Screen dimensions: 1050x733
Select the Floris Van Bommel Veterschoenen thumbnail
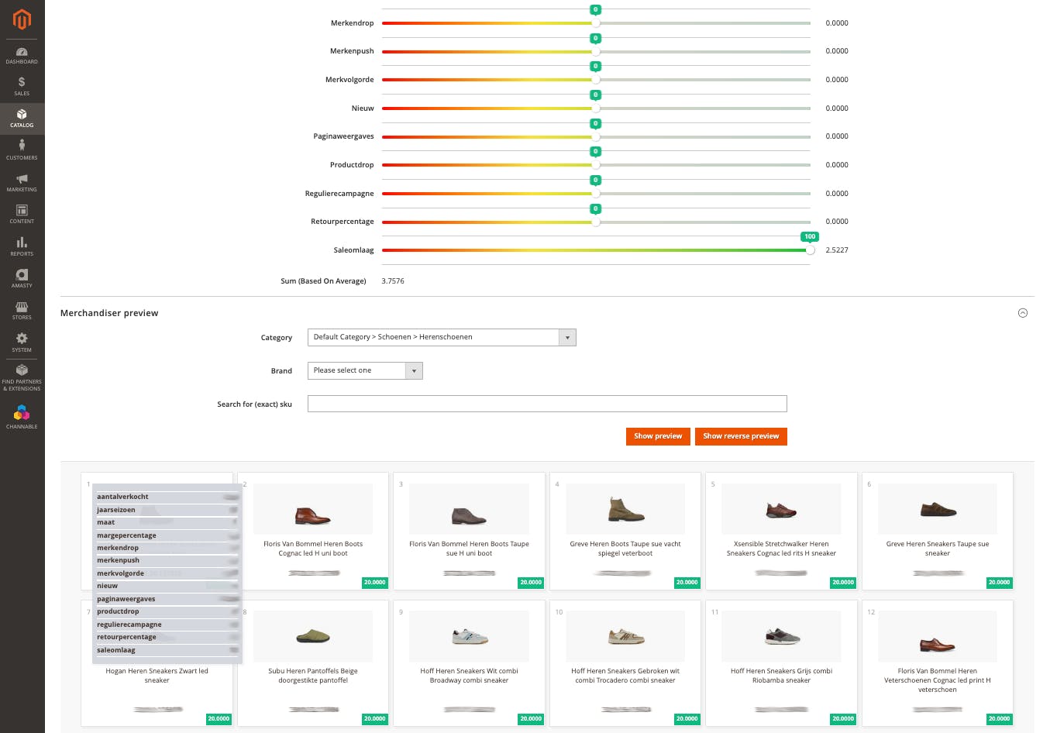click(938, 636)
